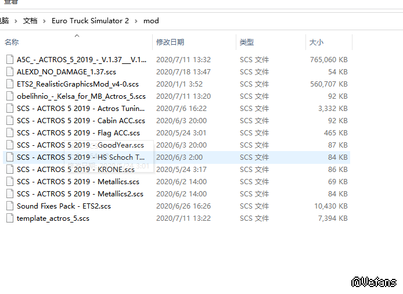Click the 3,332 KB size cell

click(333, 109)
